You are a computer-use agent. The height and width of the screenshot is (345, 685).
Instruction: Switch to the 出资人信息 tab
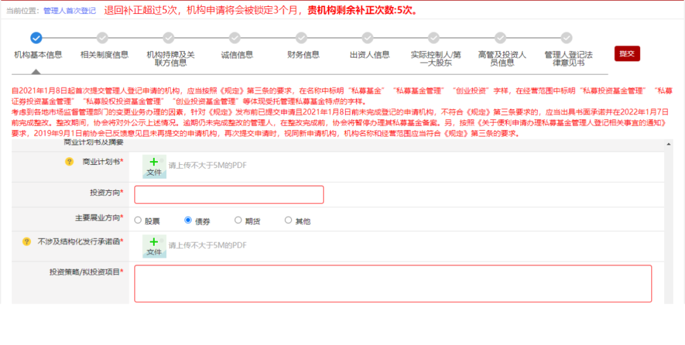pyautogui.click(x=370, y=55)
